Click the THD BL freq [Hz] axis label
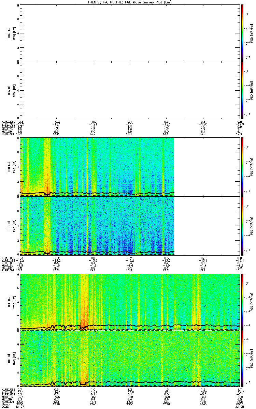Image resolution: width=256 pixels, height=409 pixels. click(x=14, y=167)
